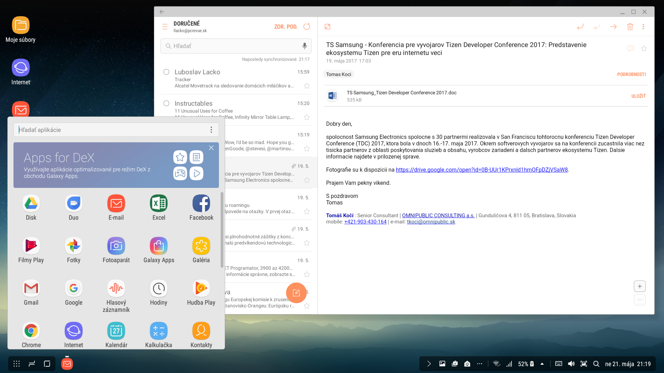Open the taskbar search magnifier

tap(596, 364)
